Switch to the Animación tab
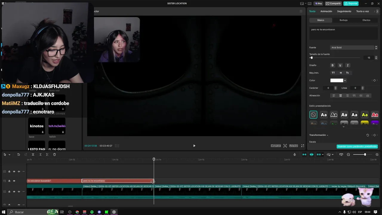Viewport: 382px width, 215px height. tap(326, 11)
